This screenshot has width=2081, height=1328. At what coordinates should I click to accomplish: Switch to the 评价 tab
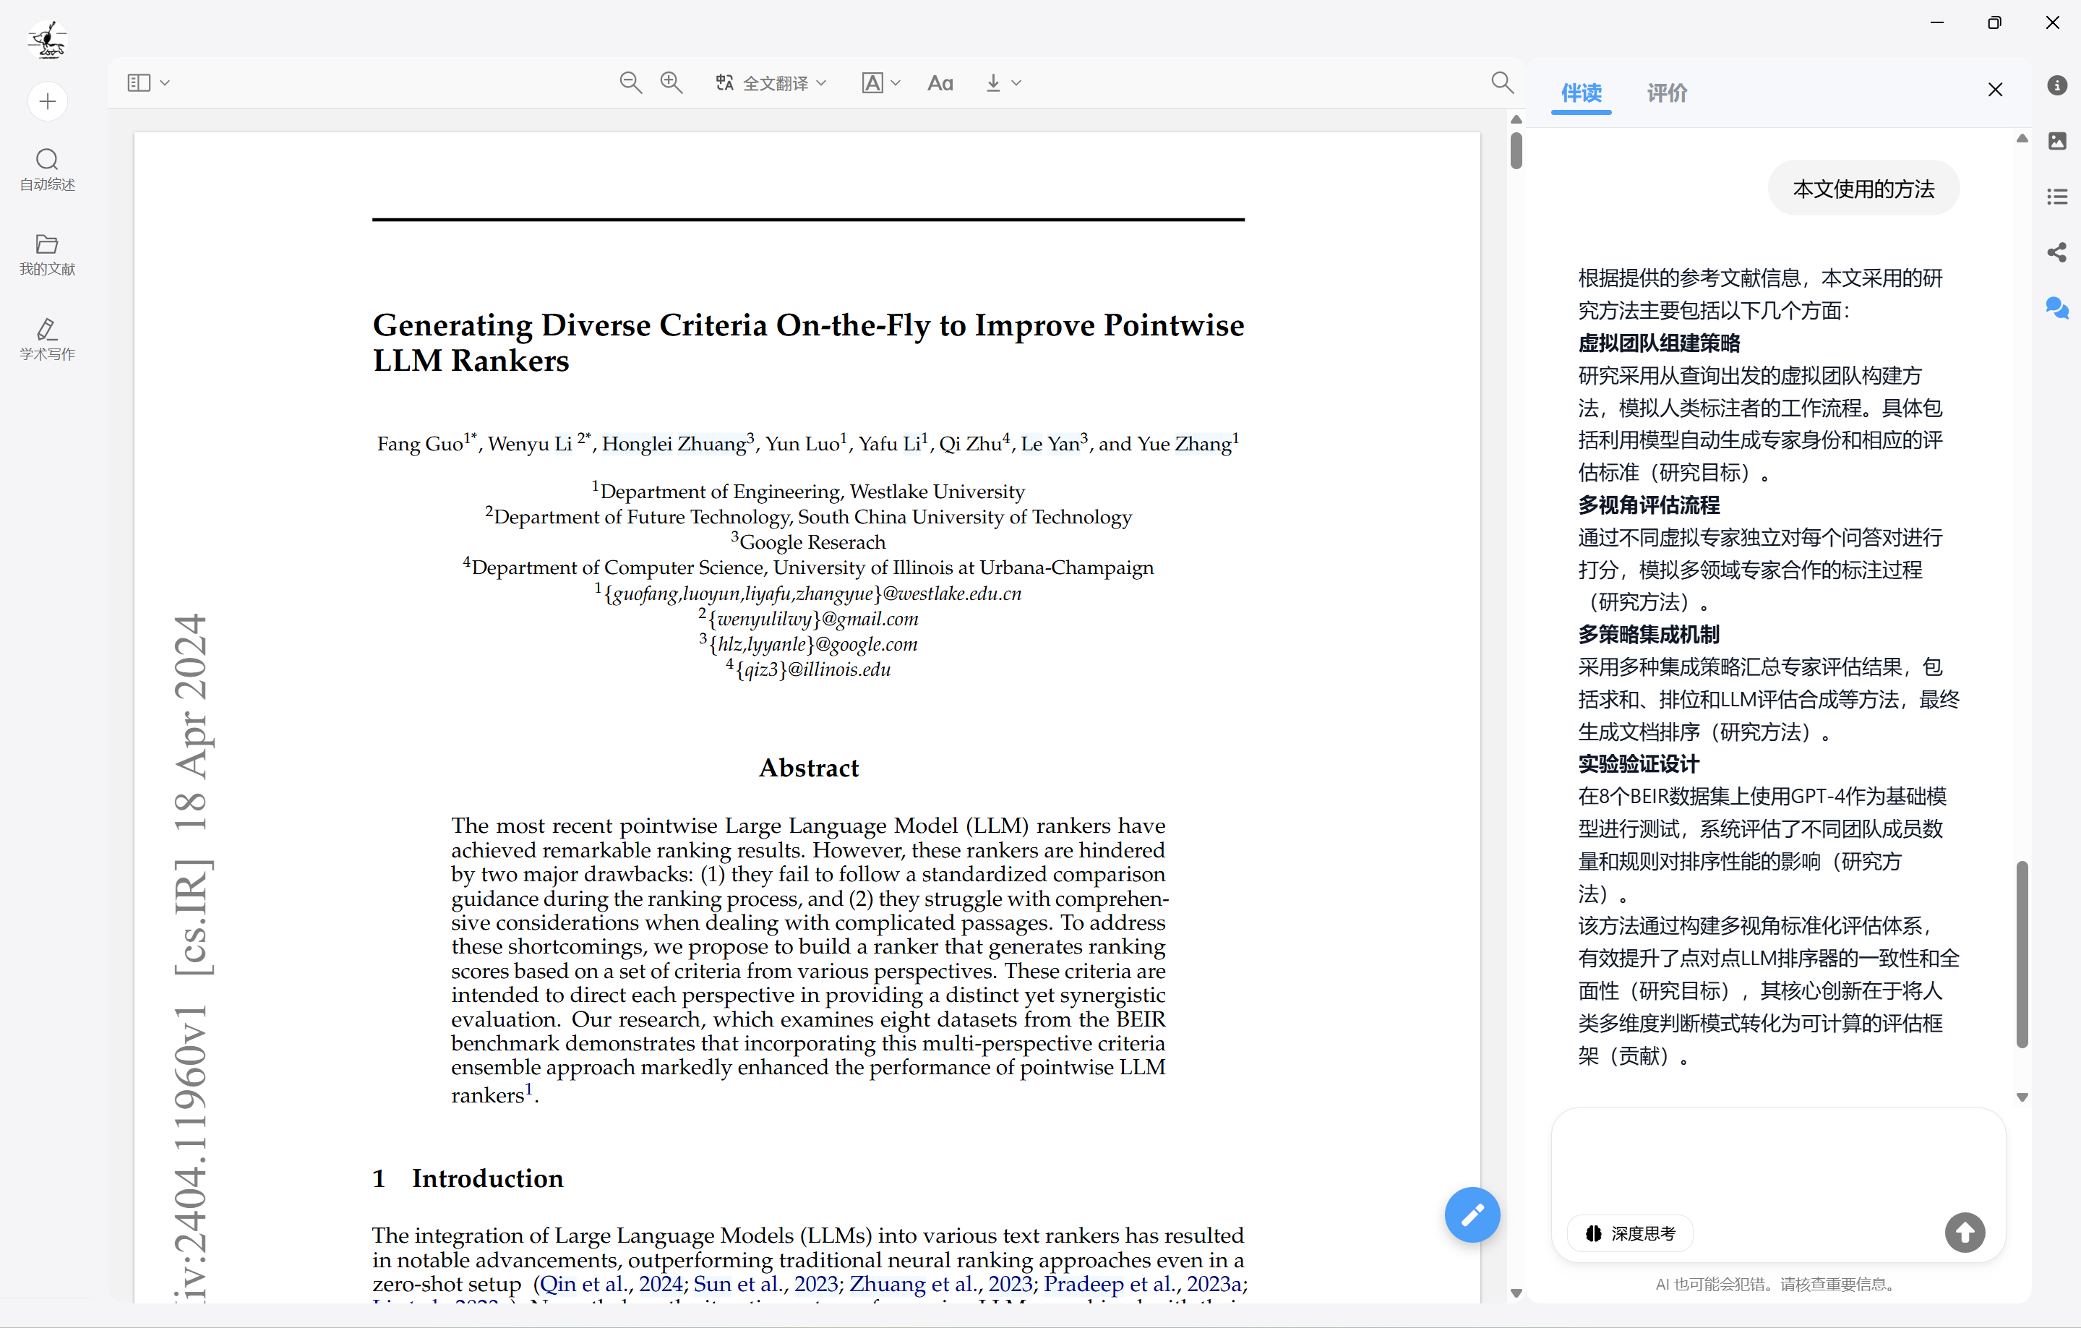tap(1666, 93)
